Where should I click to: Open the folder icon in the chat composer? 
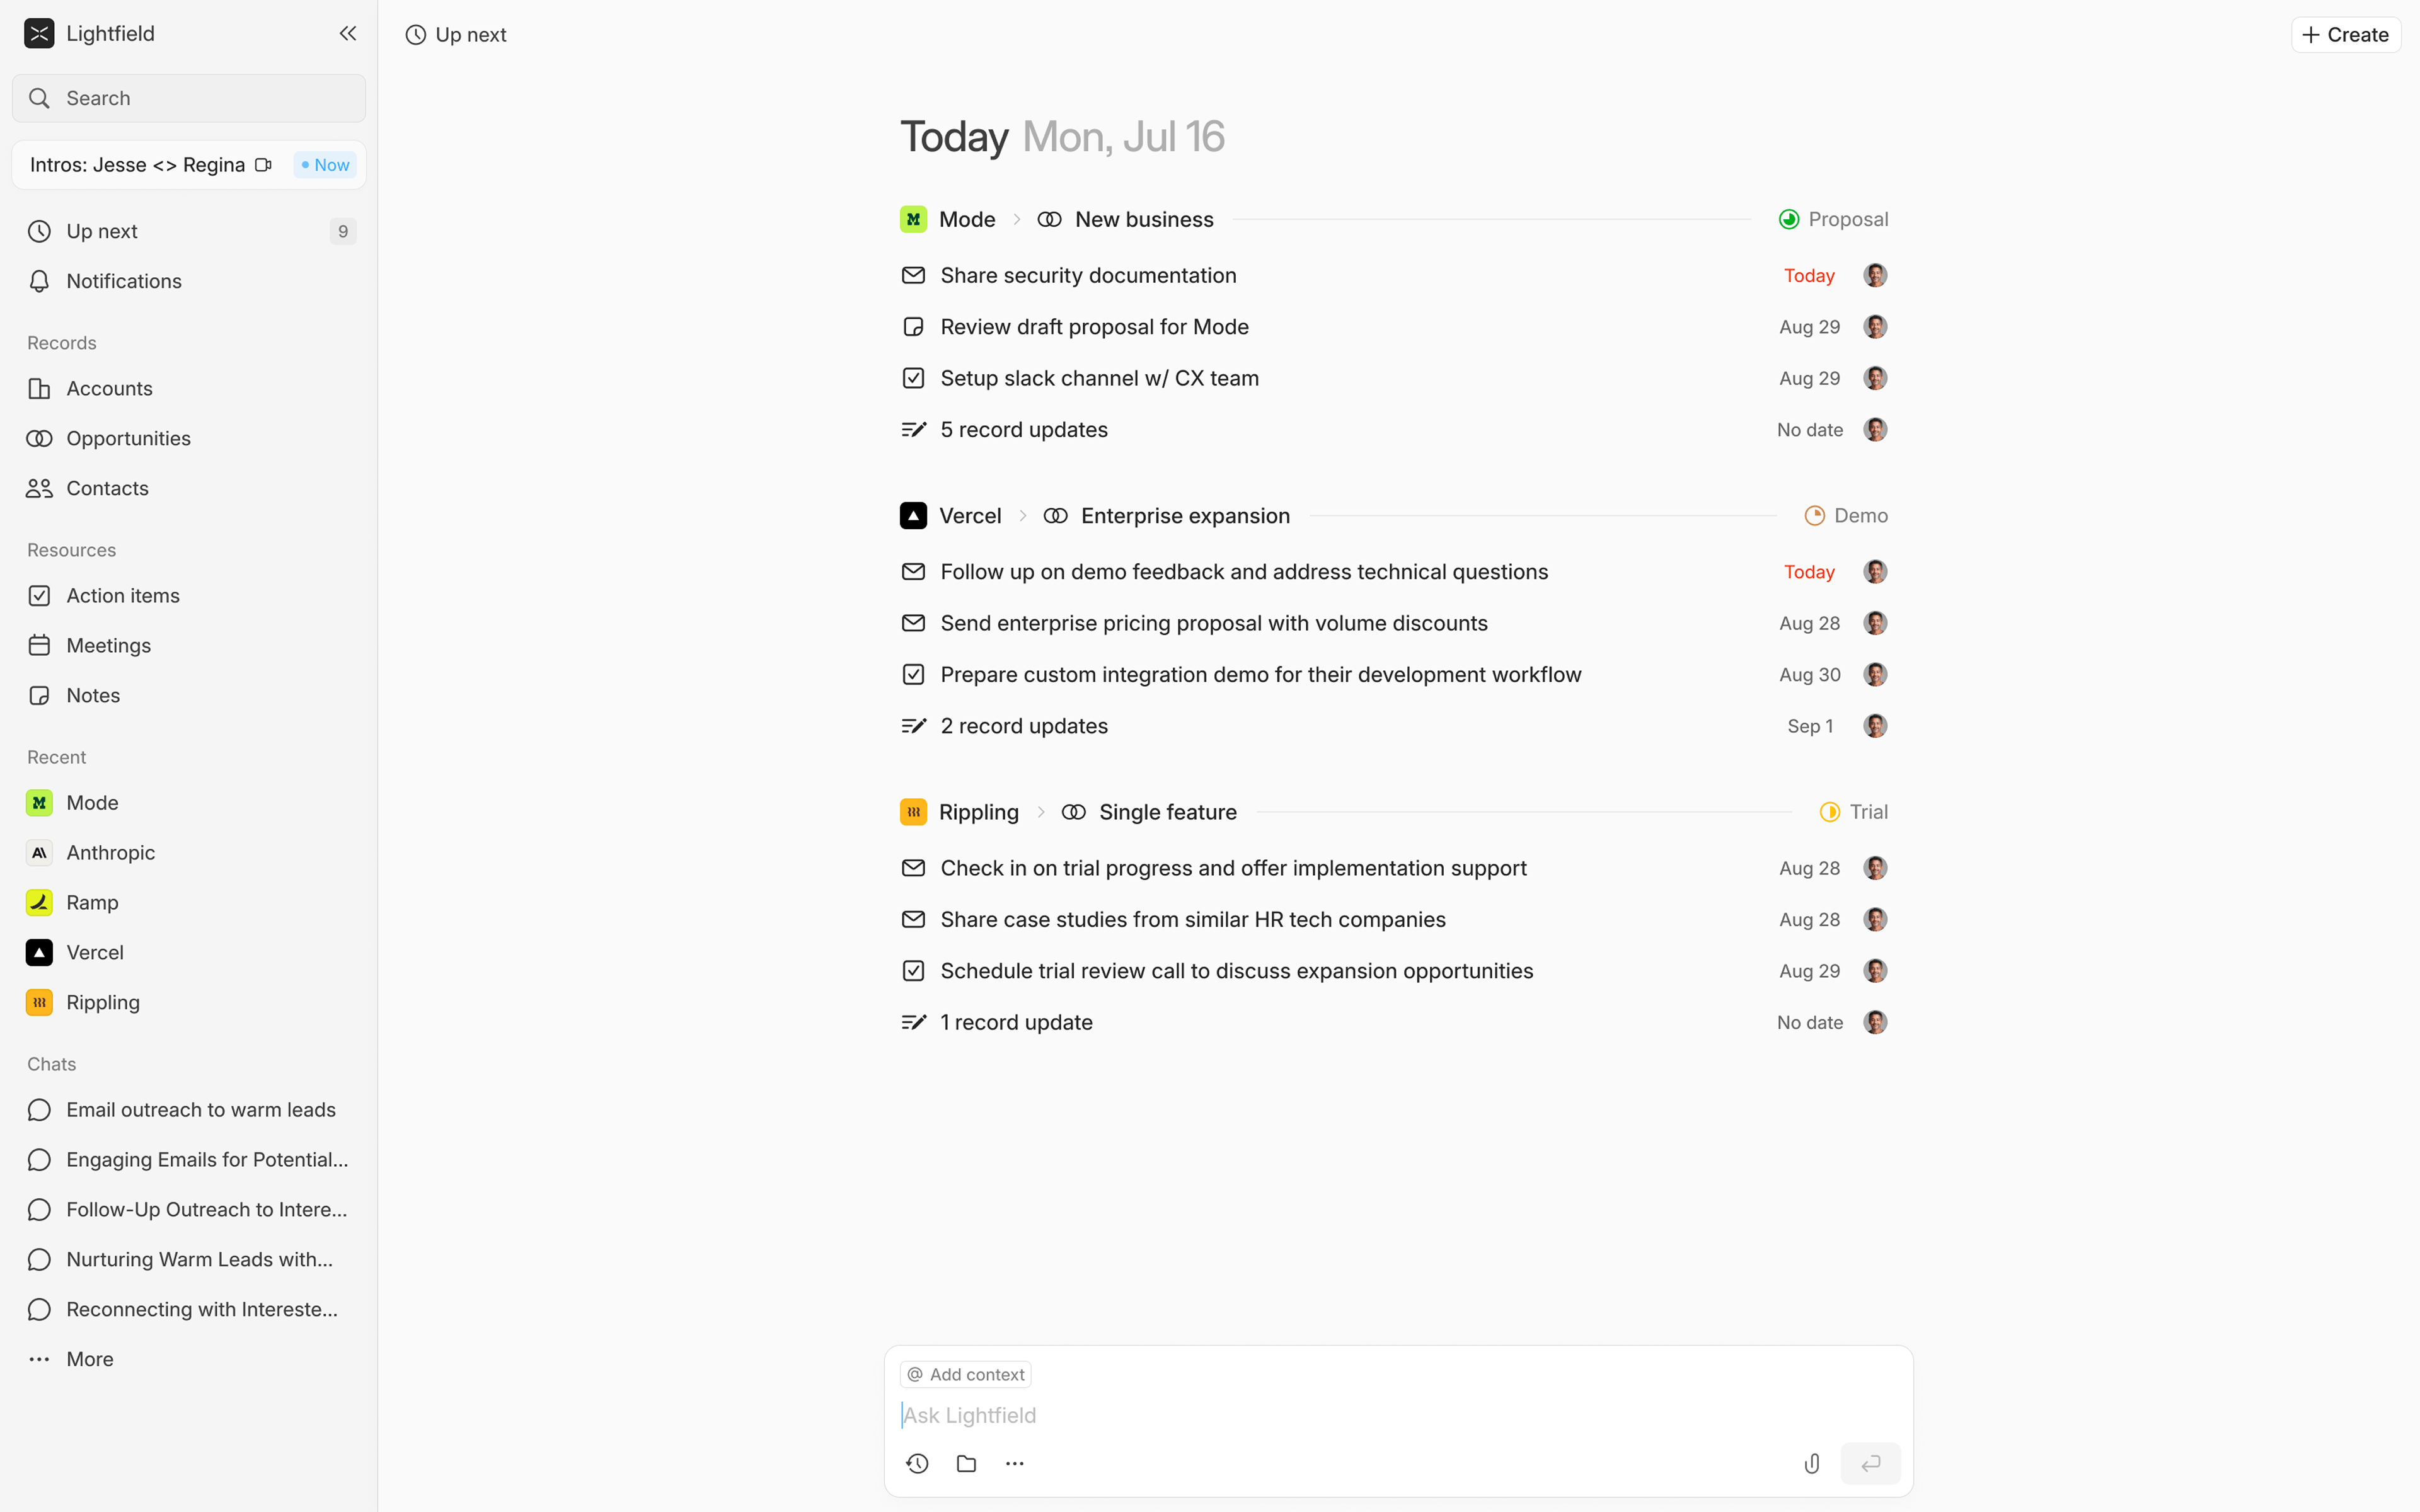965,1463
